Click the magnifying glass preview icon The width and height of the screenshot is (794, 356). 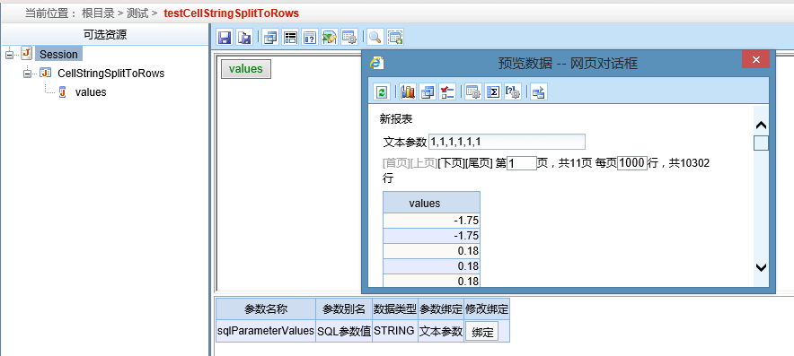[x=375, y=38]
